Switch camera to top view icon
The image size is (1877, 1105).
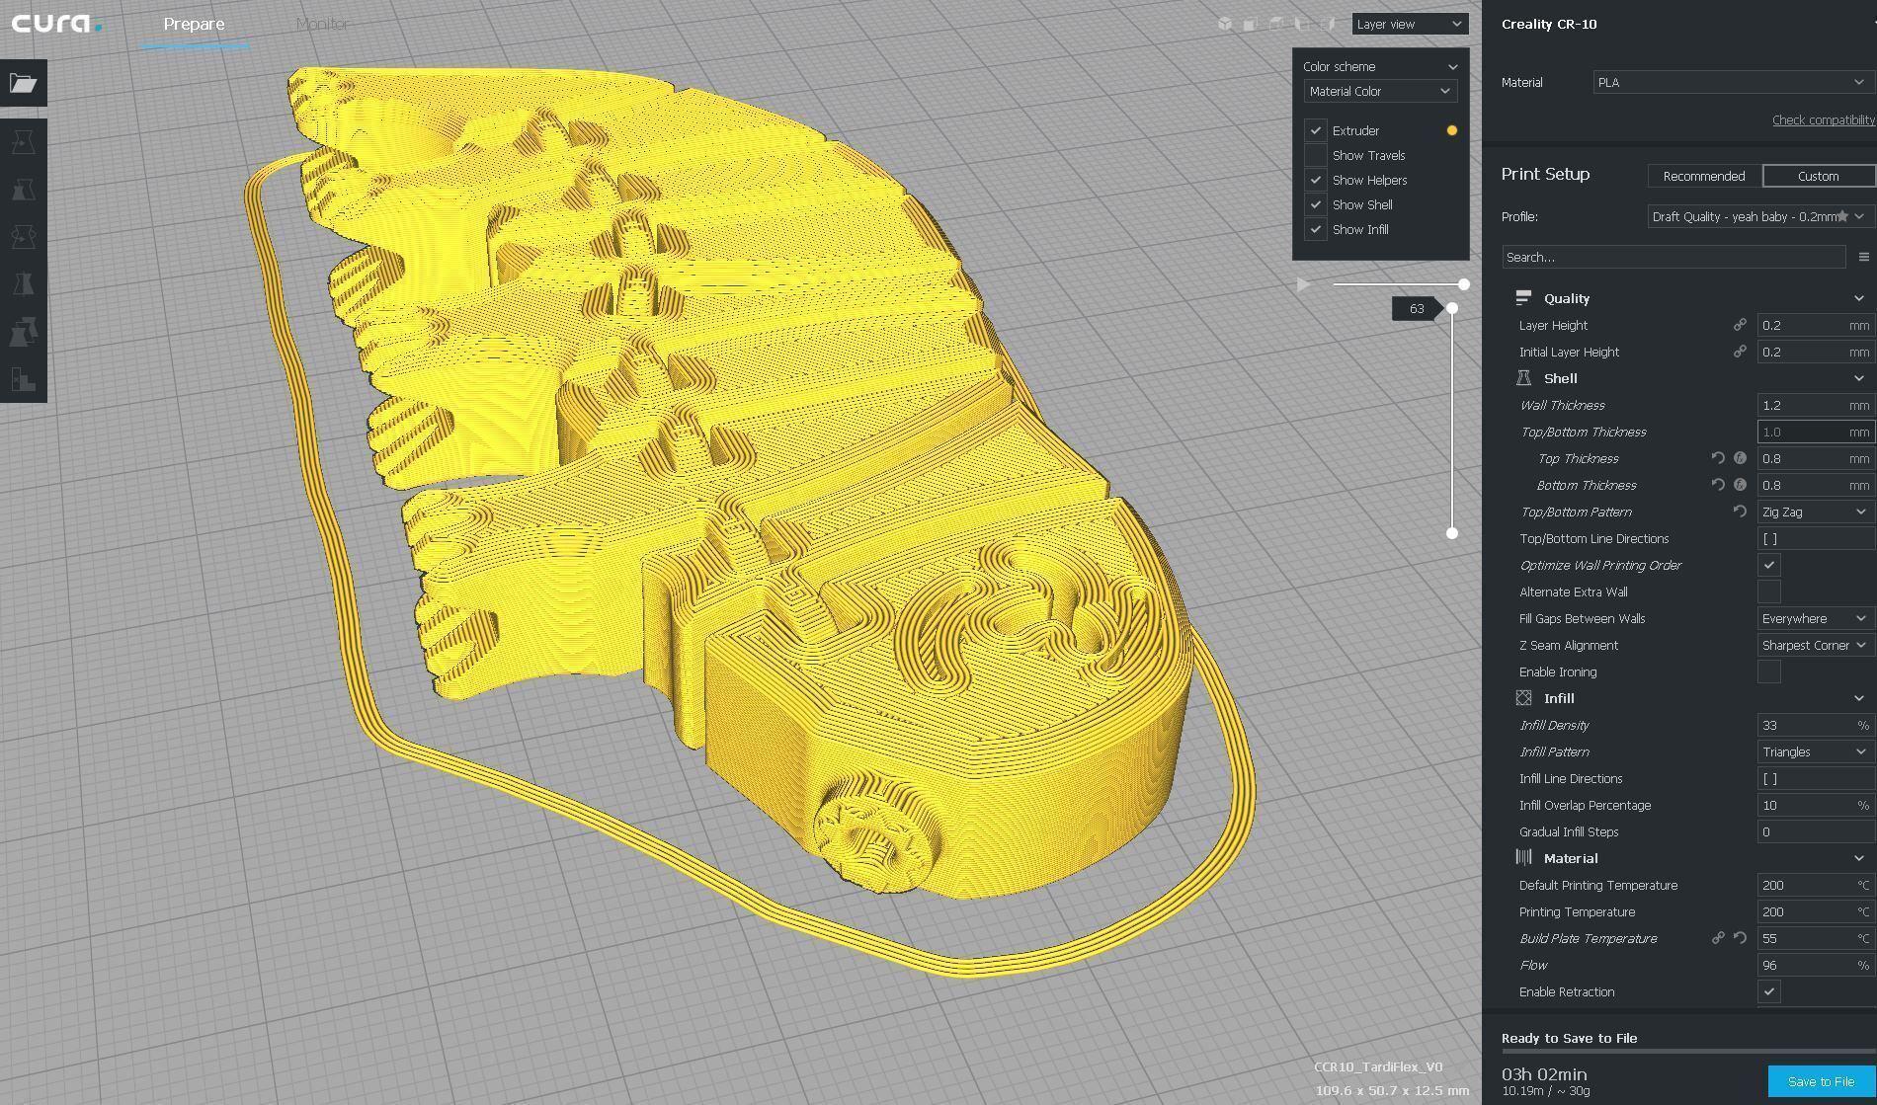tap(1276, 24)
